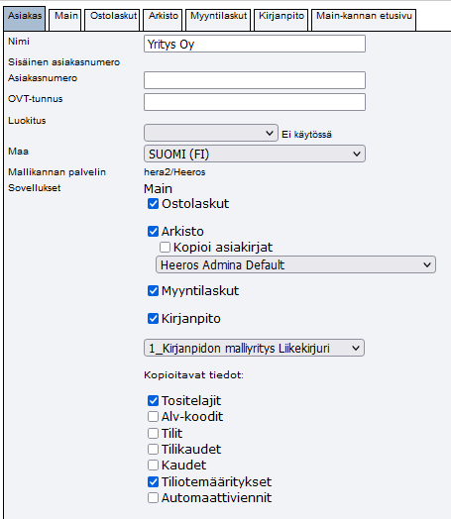The width and height of the screenshot is (451, 519).
Task: Enable the Kopioi asiakirjat checkbox
Action: [x=165, y=247]
